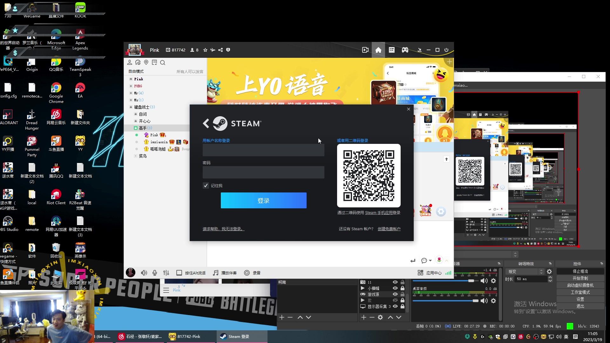The width and height of the screenshot is (610, 343).
Task: Click the home icon in YY title bar
Action: (378, 50)
